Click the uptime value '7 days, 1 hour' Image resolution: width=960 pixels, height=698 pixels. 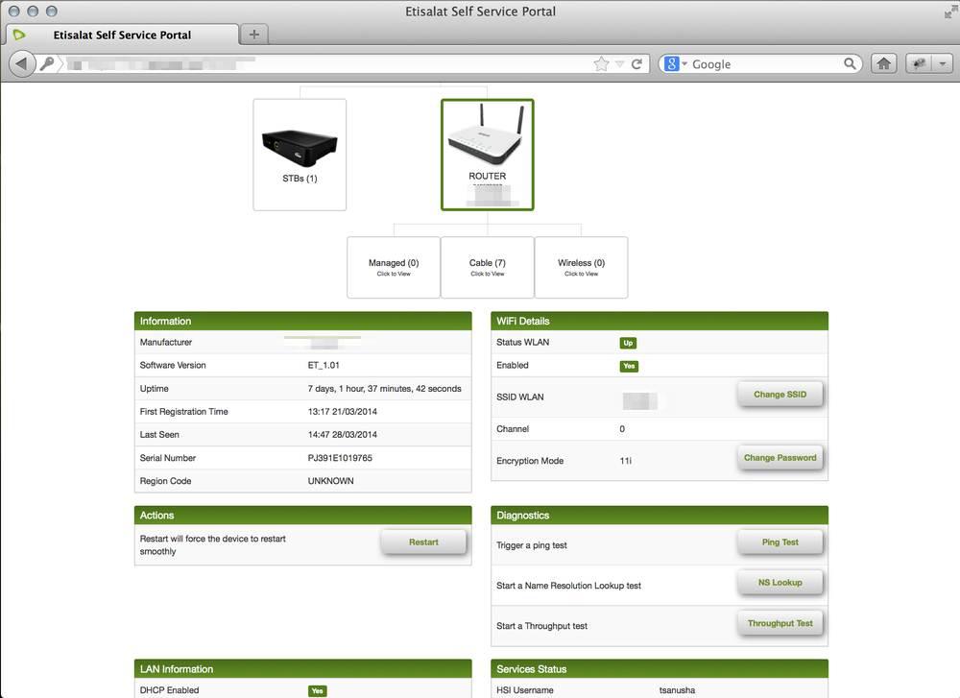385,389
